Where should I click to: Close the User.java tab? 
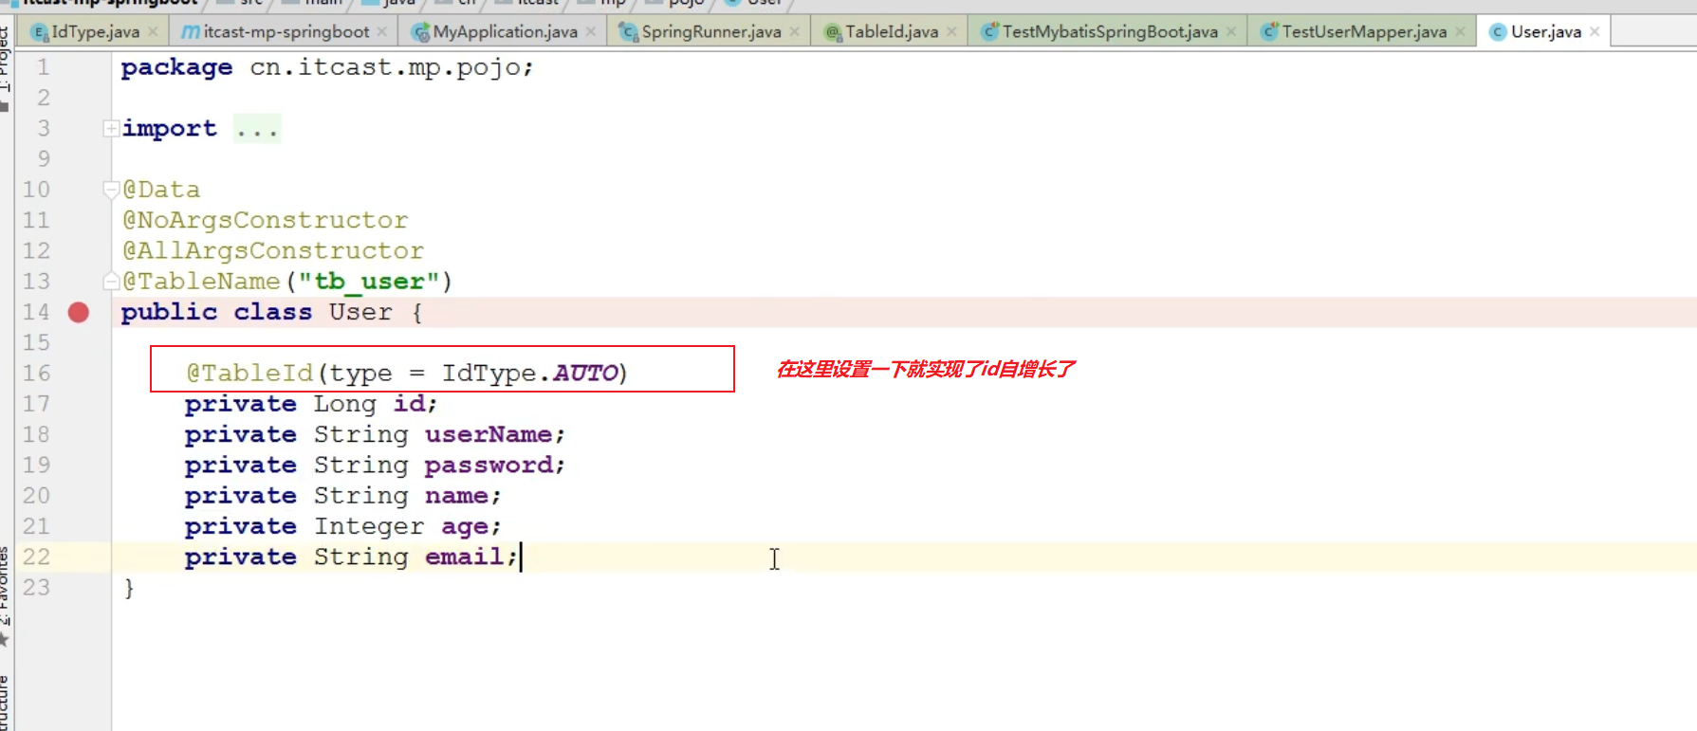[x=1595, y=32]
